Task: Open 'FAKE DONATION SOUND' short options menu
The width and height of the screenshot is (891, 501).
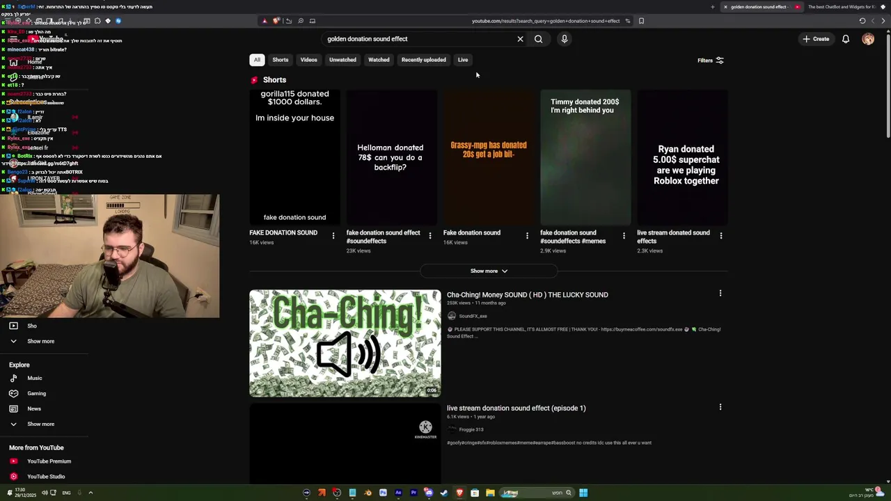Action: coord(333,236)
